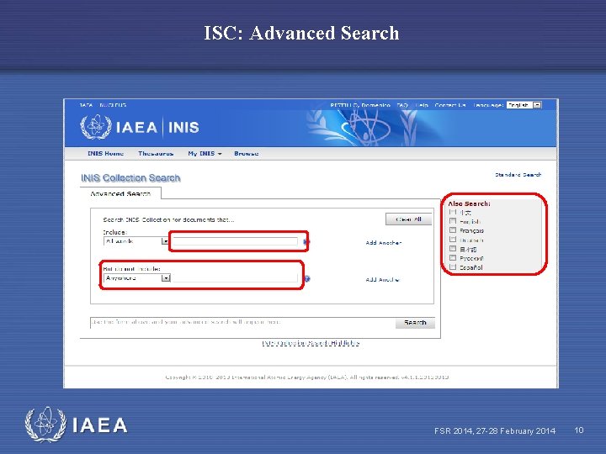Click Add Another beside the exclude field
The height and width of the screenshot is (454, 606).
(383, 279)
